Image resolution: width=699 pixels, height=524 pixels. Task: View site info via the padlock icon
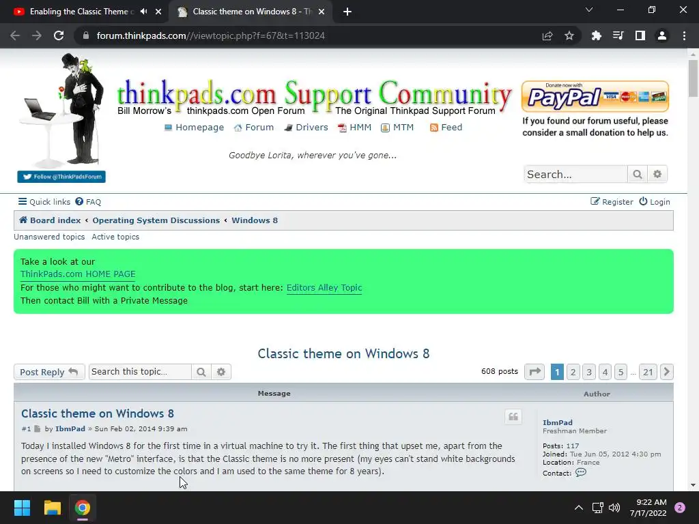coord(86,35)
